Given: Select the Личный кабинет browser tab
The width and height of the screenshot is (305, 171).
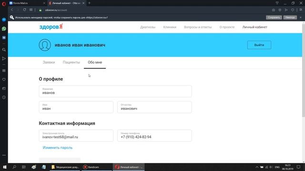Looking at the screenshot, I should [67, 3].
